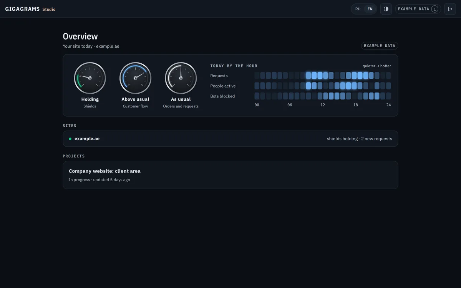Screen dimensions: 461x288
Task: Click the Overview page heading
Action: point(80,36)
